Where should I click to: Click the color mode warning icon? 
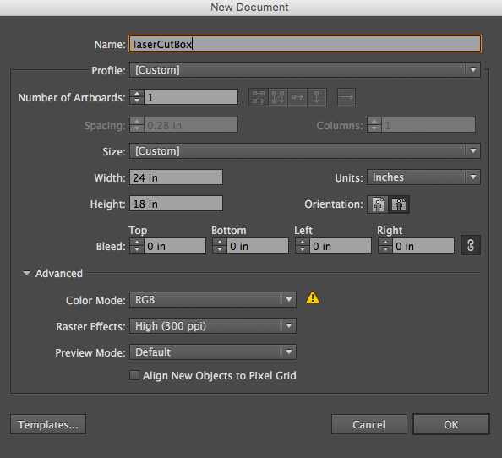coord(313,297)
